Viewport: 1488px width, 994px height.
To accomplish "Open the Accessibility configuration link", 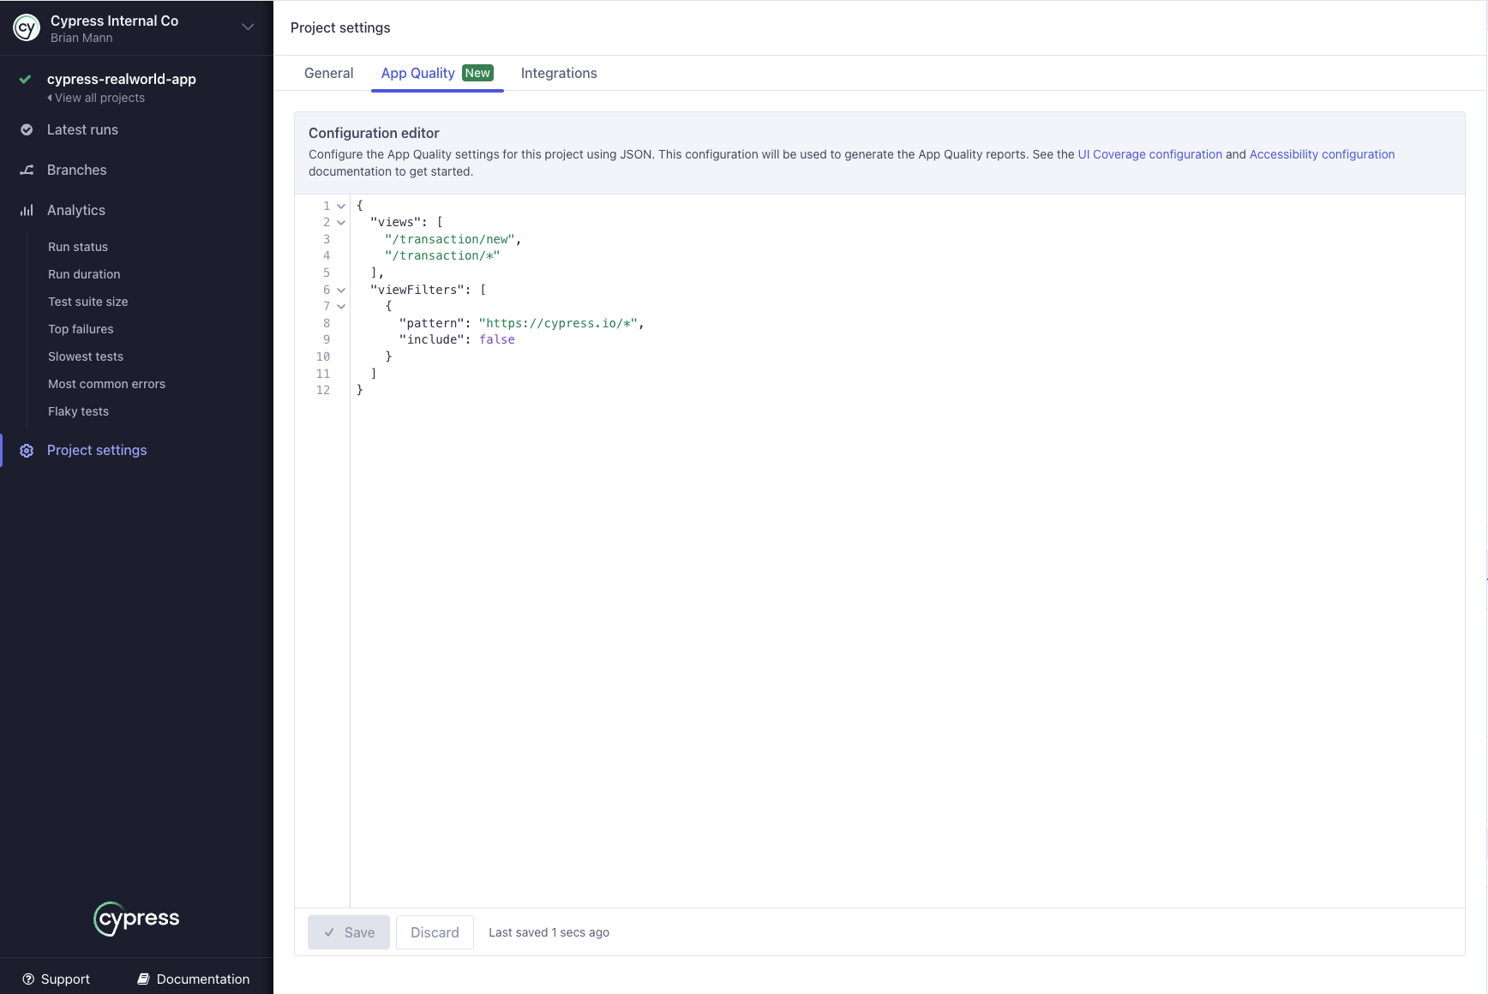I will [x=1322, y=155].
